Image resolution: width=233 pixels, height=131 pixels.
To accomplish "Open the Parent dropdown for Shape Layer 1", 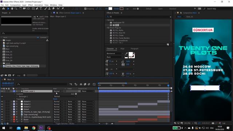I will point(88,91).
